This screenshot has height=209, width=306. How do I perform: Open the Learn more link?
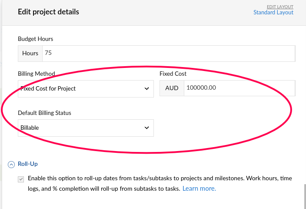199,189
